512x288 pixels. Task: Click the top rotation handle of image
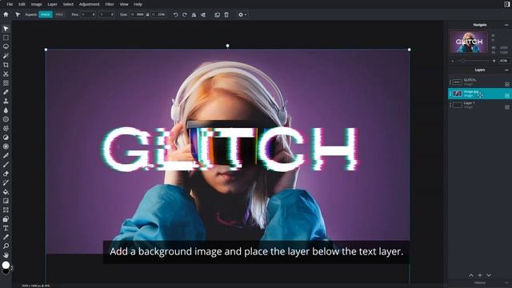pos(227,46)
